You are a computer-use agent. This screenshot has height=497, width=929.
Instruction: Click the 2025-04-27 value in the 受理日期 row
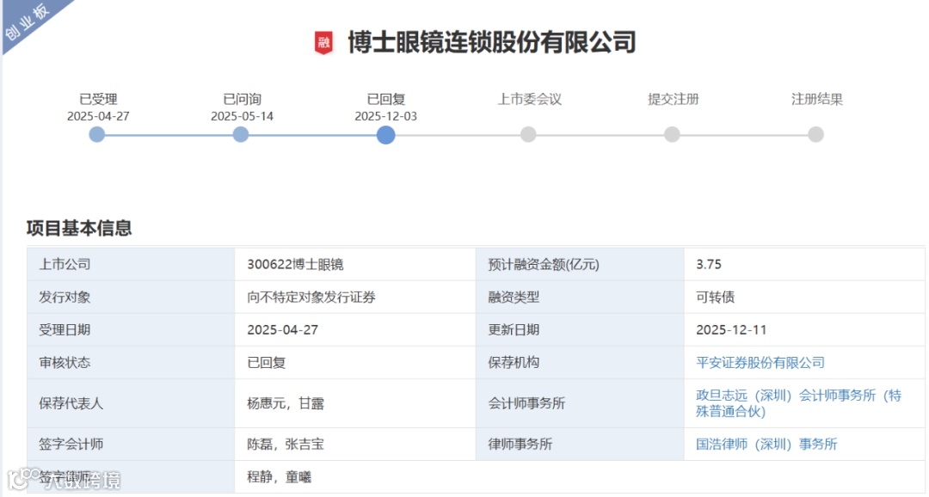click(x=283, y=330)
